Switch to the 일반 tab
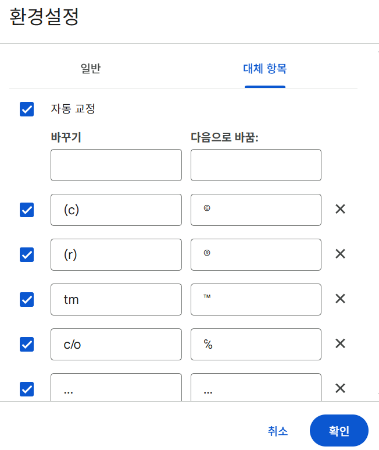The width and height of the screenshot is (379, 450). [x=91, y=69]
